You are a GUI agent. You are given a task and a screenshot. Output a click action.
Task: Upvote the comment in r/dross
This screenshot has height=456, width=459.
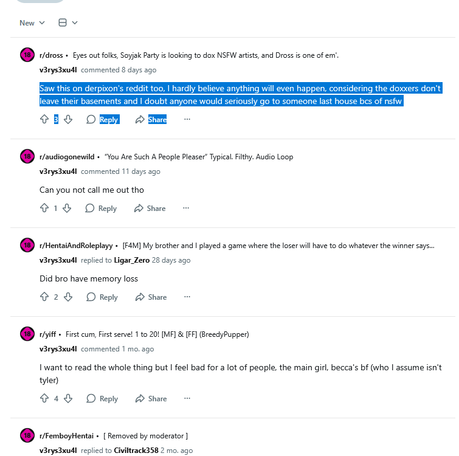(44, 120)
